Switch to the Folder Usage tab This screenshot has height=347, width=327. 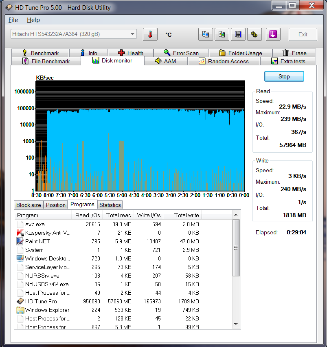241,53
